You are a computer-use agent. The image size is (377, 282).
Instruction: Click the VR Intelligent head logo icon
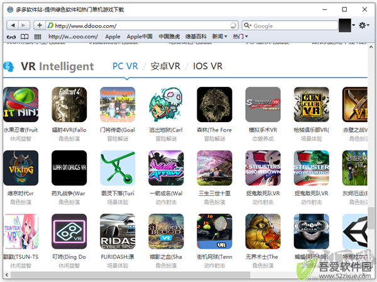point(9,67)
